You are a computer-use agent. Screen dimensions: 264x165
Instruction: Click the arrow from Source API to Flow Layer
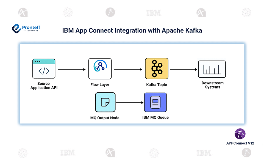point(71,70)
